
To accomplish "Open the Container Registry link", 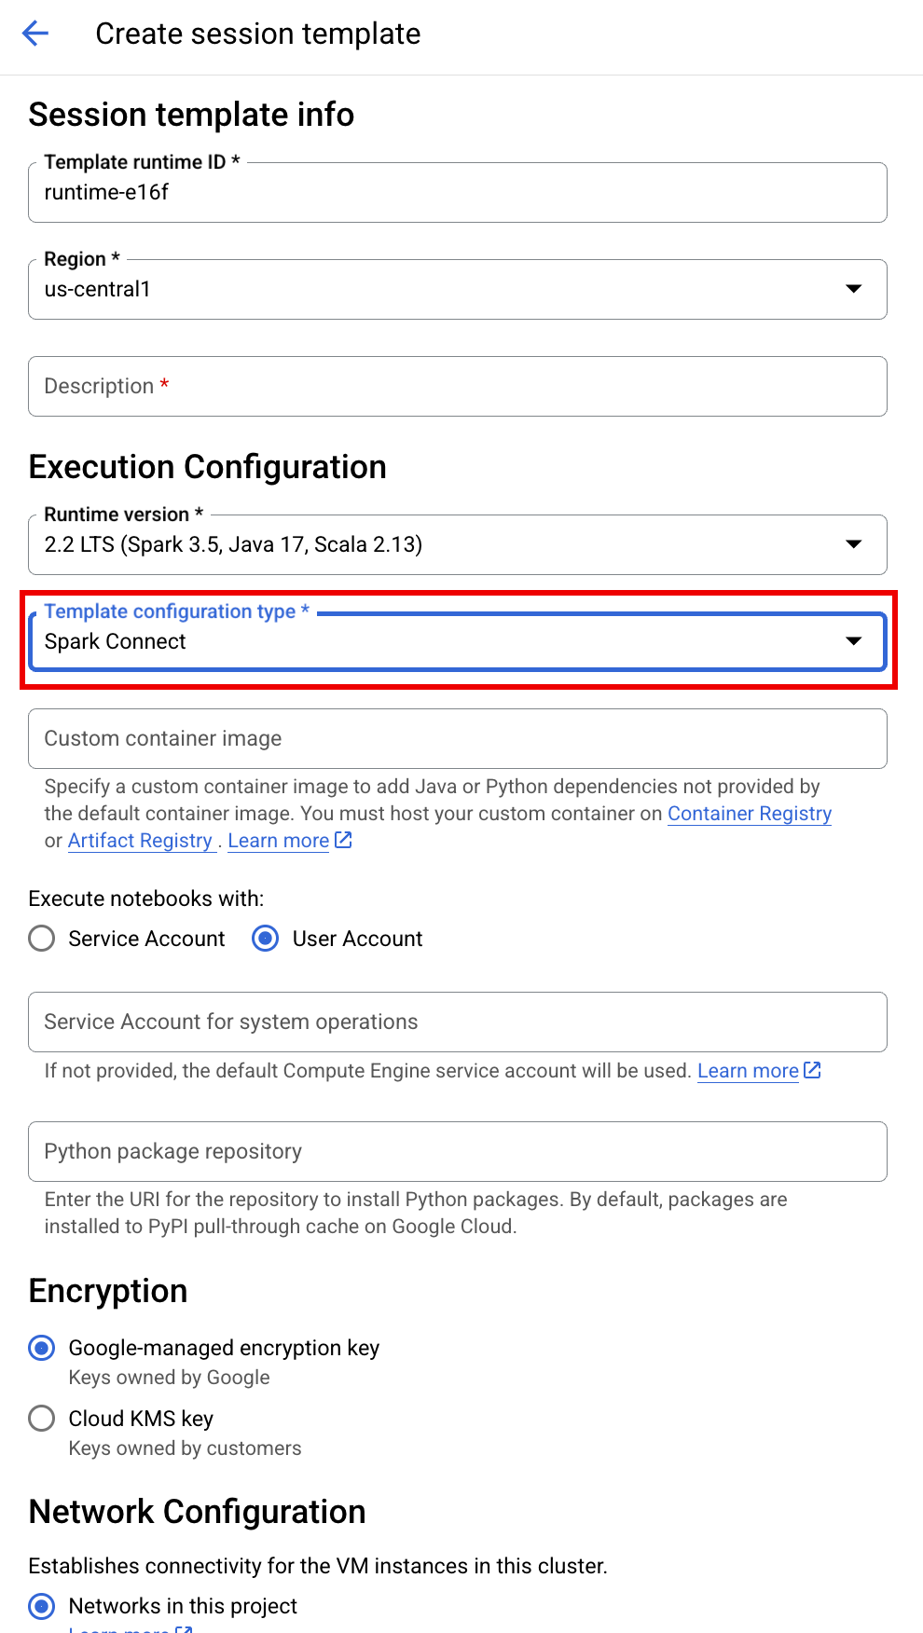I will tap(750, 814).
